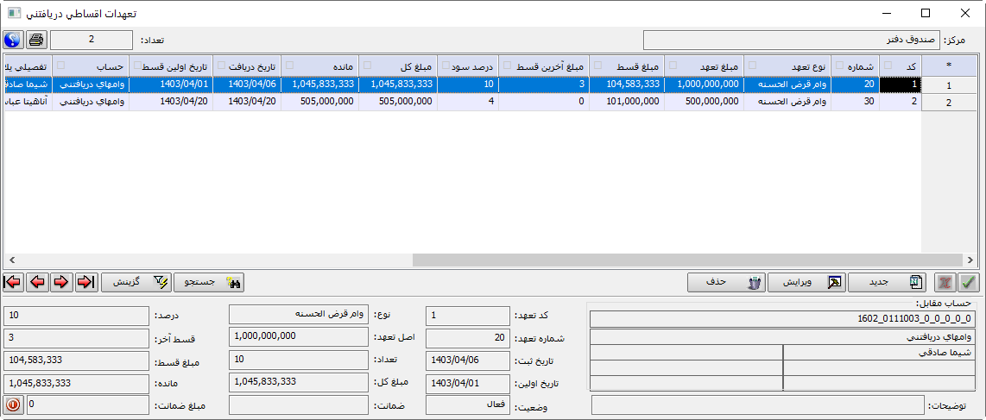Select row 2 using its row header
This screenshot has width=986, height=420.
point(950,103)
